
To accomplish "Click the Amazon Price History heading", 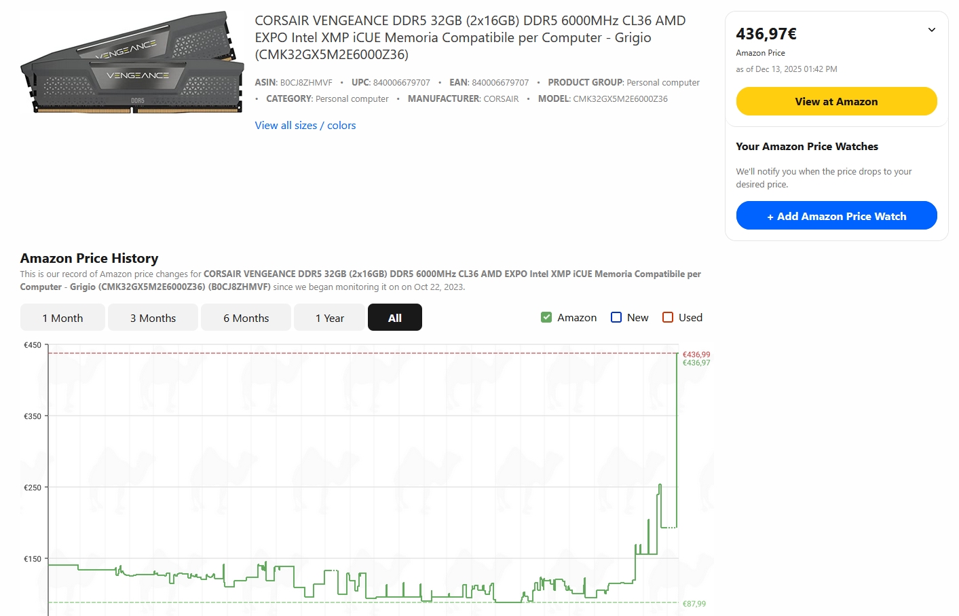I will [x=89, y=258].
